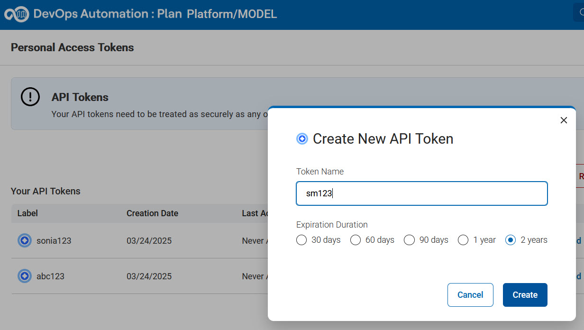Screen dimensions: 584x330
Task: Select the abc123 token label
Action: coord(50,276)
